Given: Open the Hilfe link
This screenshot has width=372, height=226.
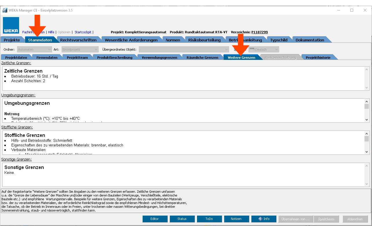Looking at the screenshot, I should pyautogui.click(x=51, y=32).
